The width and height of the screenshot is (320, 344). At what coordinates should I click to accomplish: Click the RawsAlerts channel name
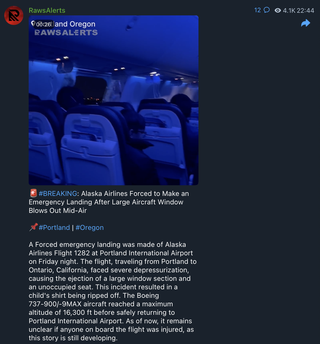point(47,10)
